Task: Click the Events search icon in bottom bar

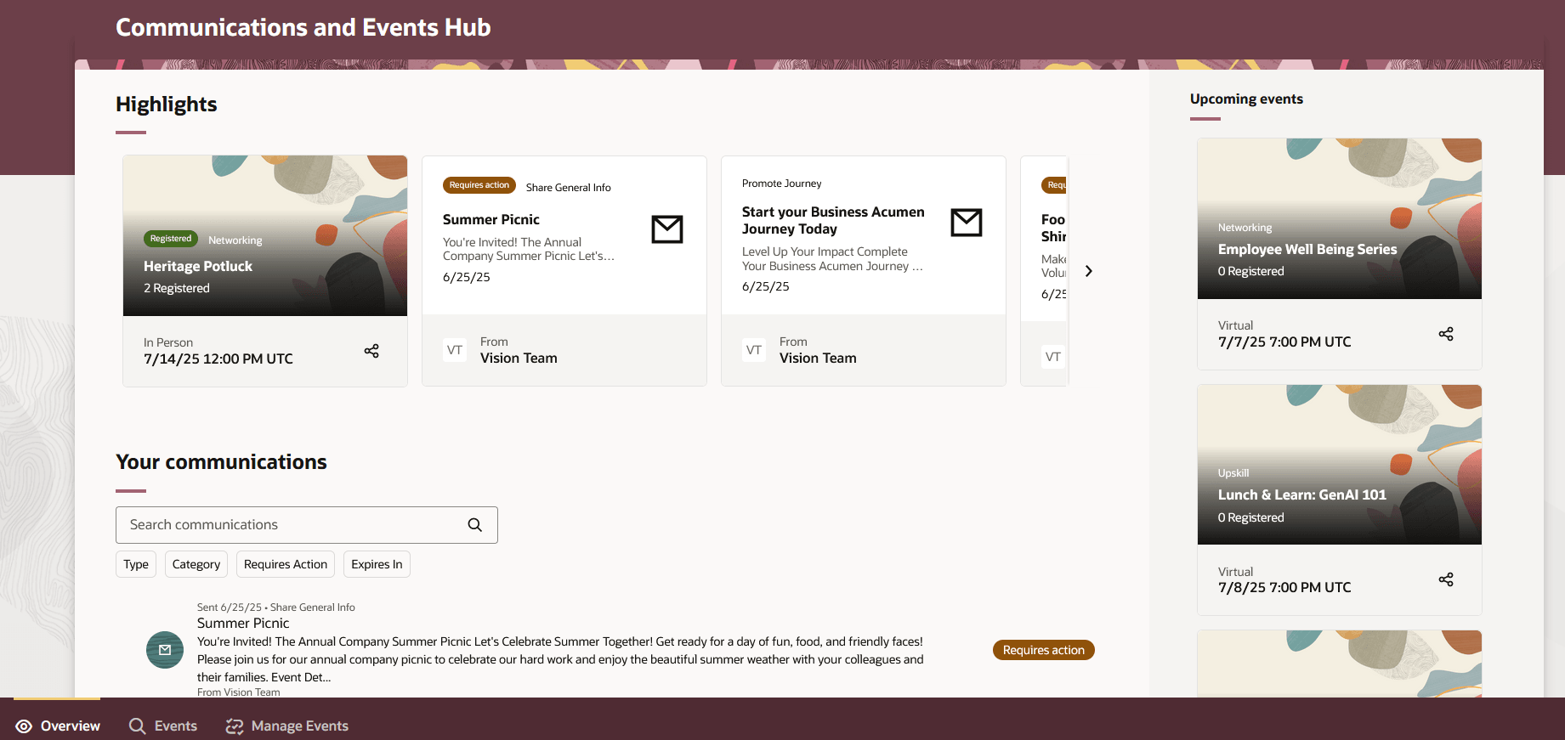Action: pos(137,726)
